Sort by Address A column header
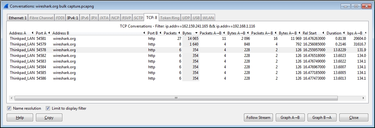Screen dimensions: 375x128 click(22, 33)
